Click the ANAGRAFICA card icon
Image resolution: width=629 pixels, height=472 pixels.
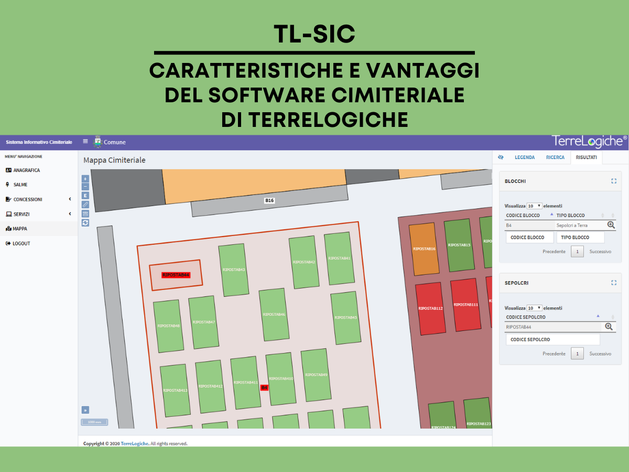pyautogui.click(x=8, y=170)
